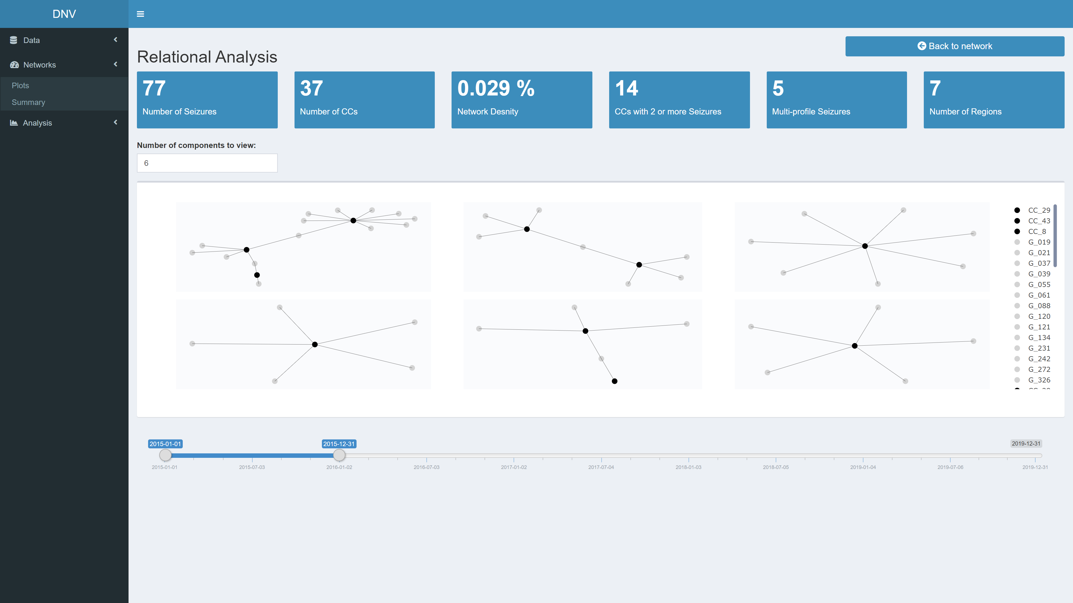
Task: Toggle the CC_43 legend entry visibility
Action: [1039, 221]
